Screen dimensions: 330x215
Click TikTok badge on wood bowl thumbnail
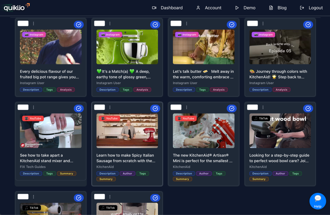pyautogui.click(x=261, y=118)
